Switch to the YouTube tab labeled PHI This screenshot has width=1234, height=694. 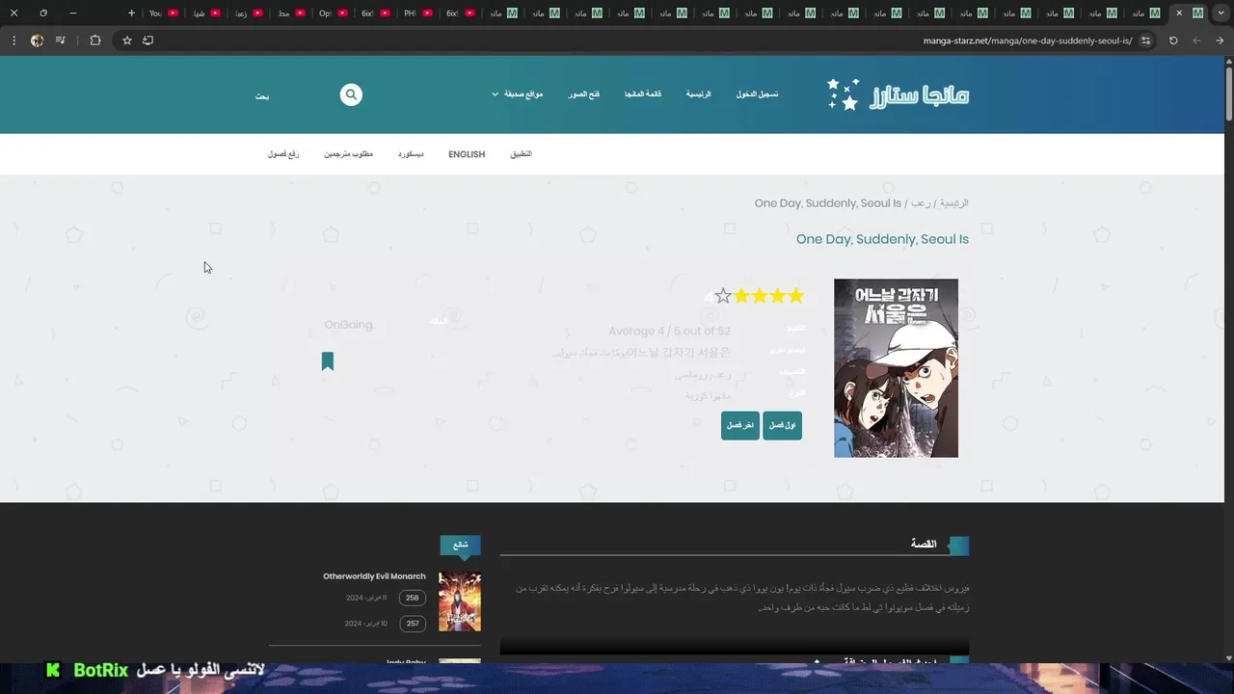417,13
